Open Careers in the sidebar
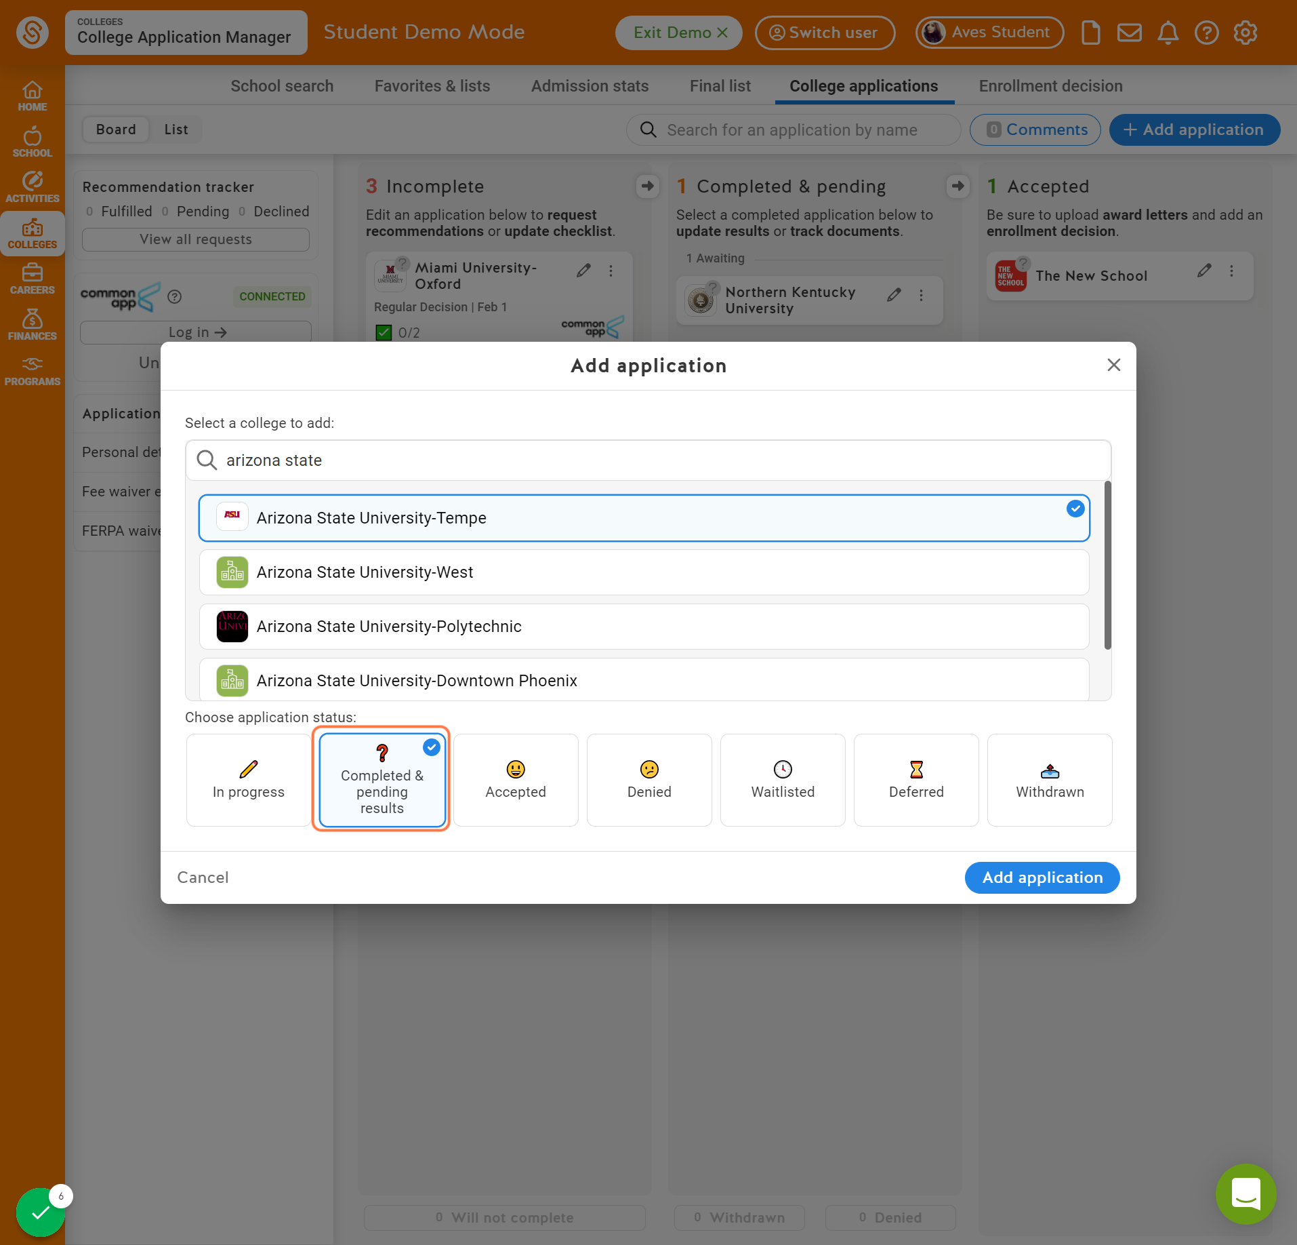This screenshot has height=1245, width=1297. (x=32, y=279)
